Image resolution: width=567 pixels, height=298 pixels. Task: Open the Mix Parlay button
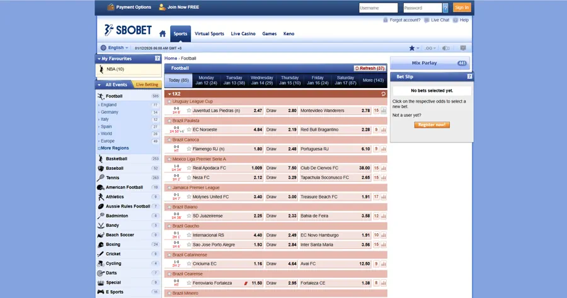point(430,63)
